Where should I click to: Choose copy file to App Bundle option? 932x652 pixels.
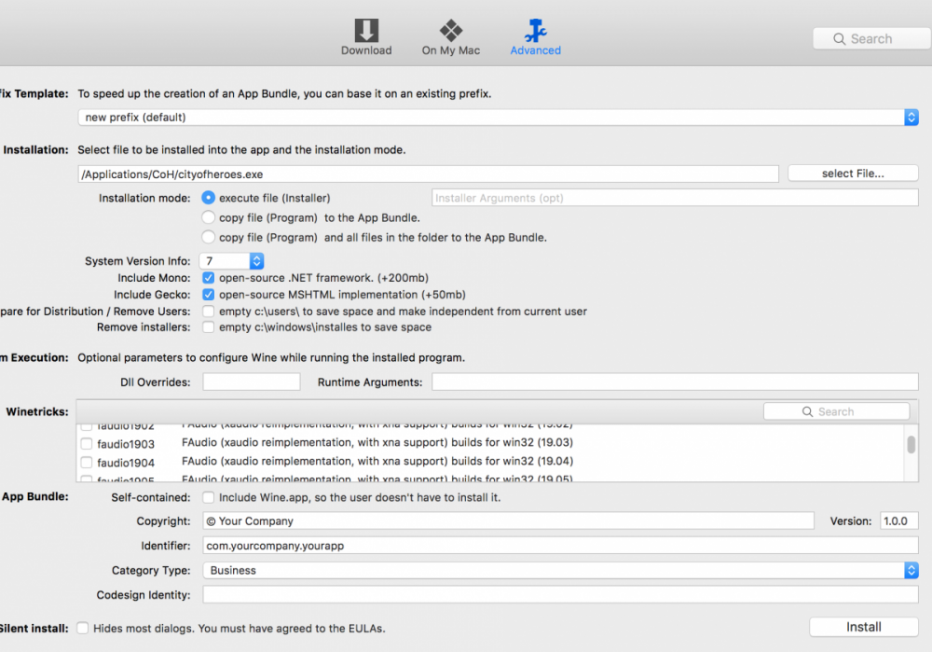(209, 217)
